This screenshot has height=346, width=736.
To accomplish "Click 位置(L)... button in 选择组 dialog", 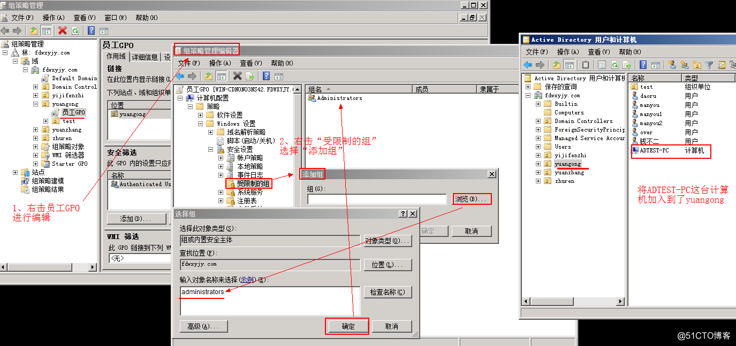I will click(x=388, y=265).
